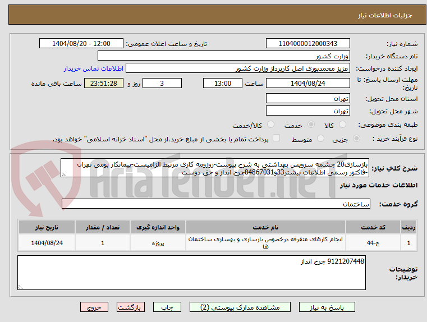
Task: Click the گروه خدمت field ساختمان
Action: (x=216, y=204)
